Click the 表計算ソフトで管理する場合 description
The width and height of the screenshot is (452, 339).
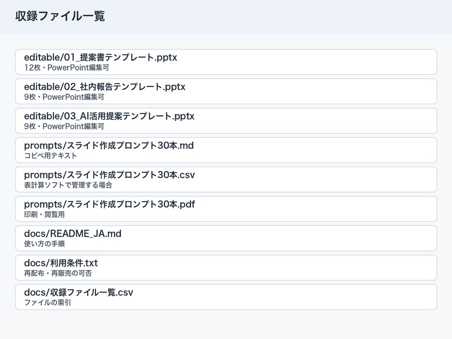click(x=68, y=185)
